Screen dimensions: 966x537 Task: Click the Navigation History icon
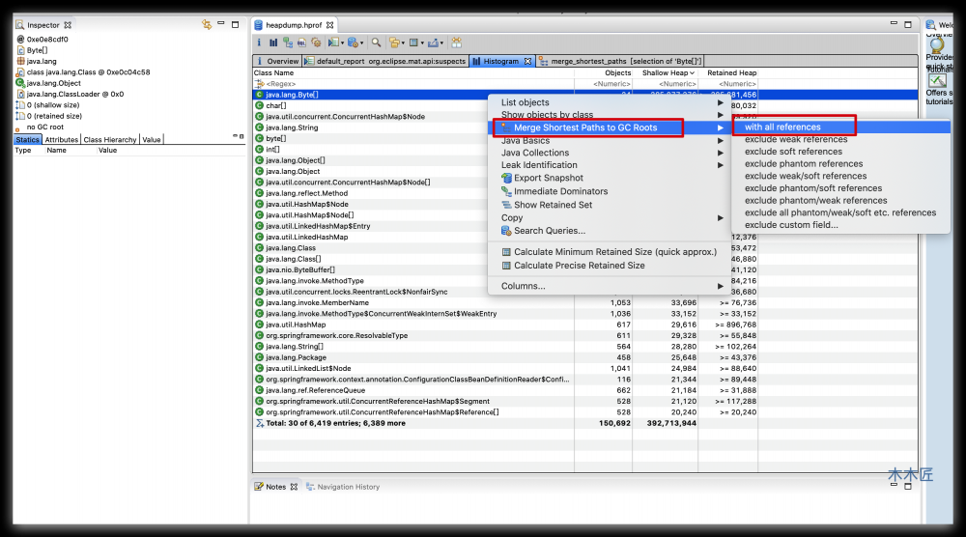click(x=310, y=487)
